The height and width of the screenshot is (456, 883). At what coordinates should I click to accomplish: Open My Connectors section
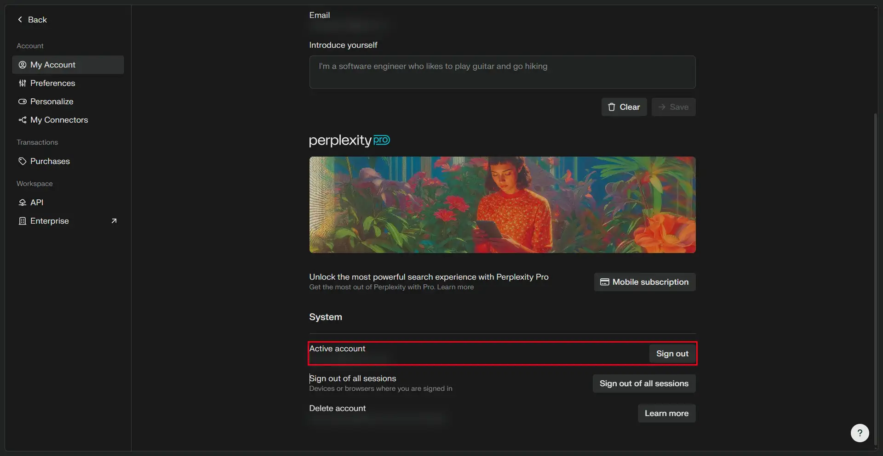tap(68, 120)
